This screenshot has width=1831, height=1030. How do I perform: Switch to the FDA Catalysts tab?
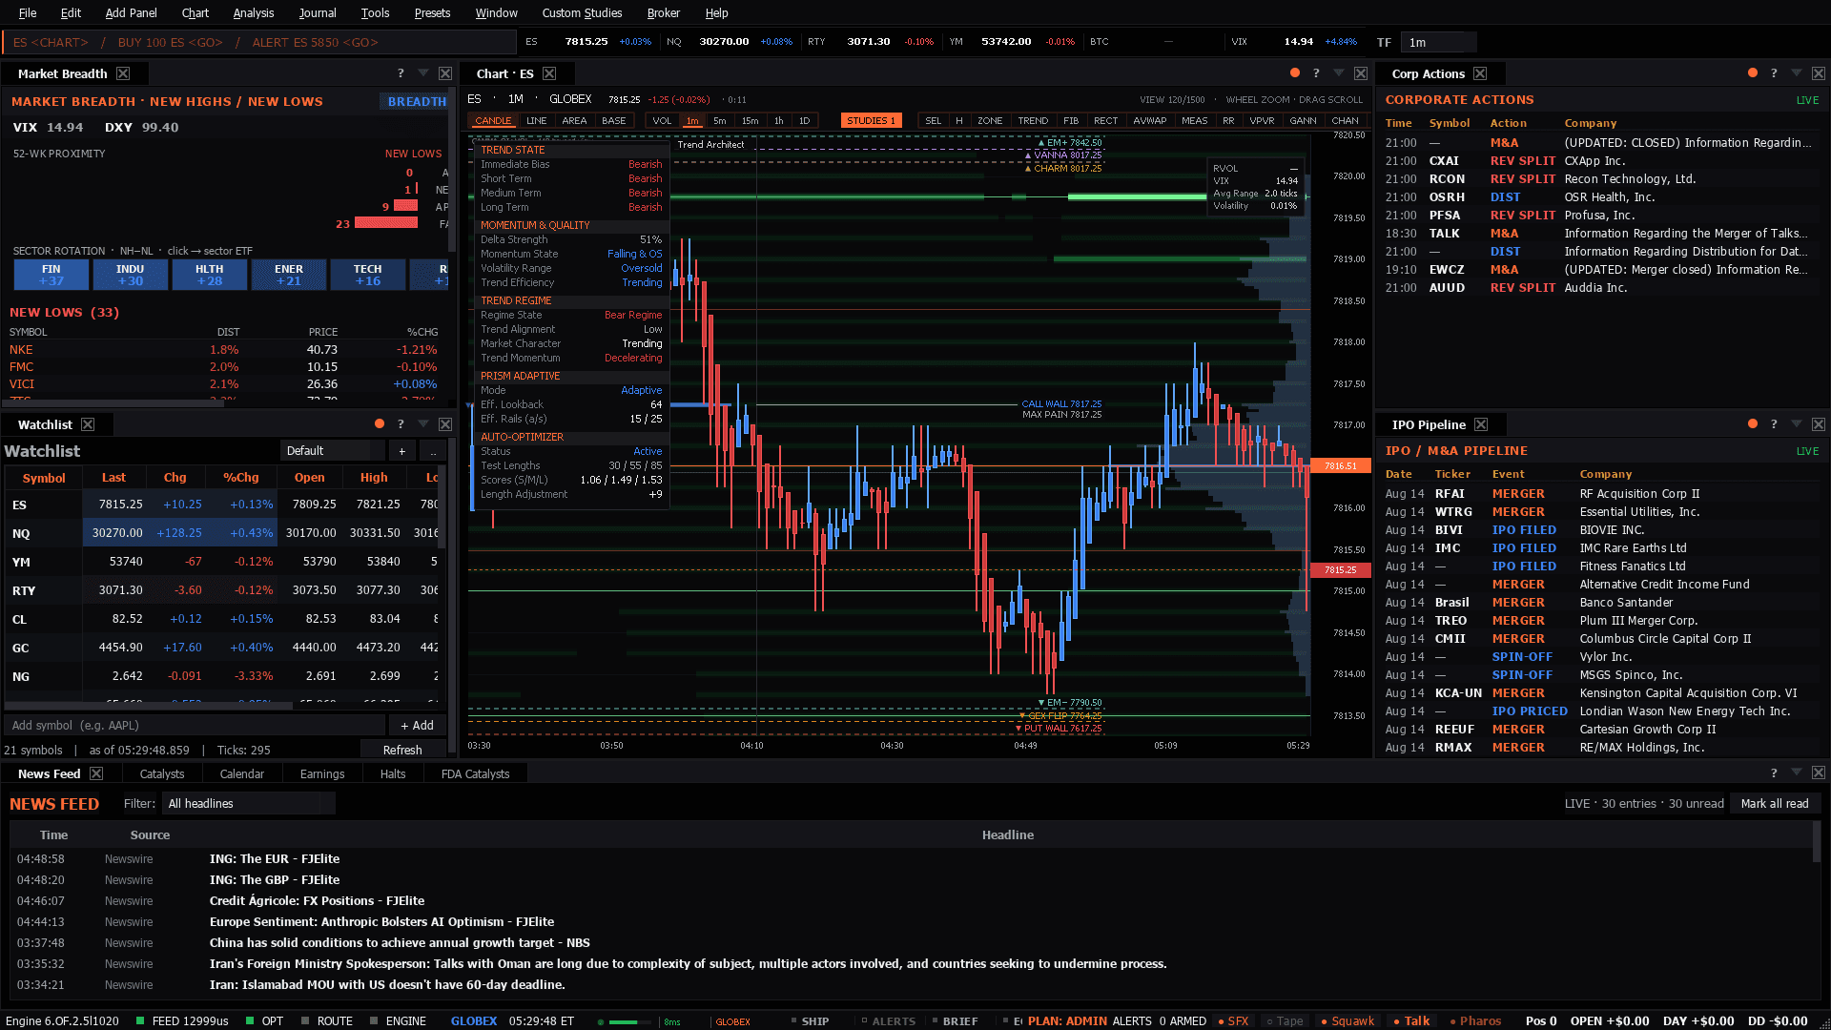[475, 773]
